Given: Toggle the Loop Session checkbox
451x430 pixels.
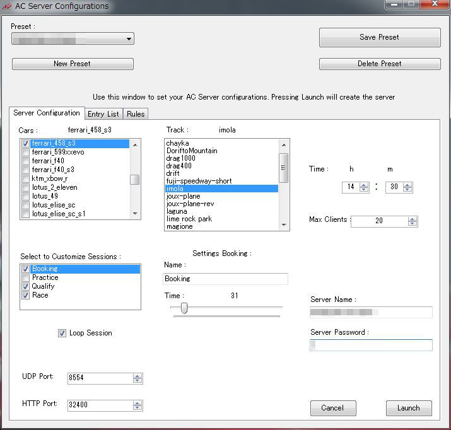Looking at the screenshot, I should click(x=62, y=333).
